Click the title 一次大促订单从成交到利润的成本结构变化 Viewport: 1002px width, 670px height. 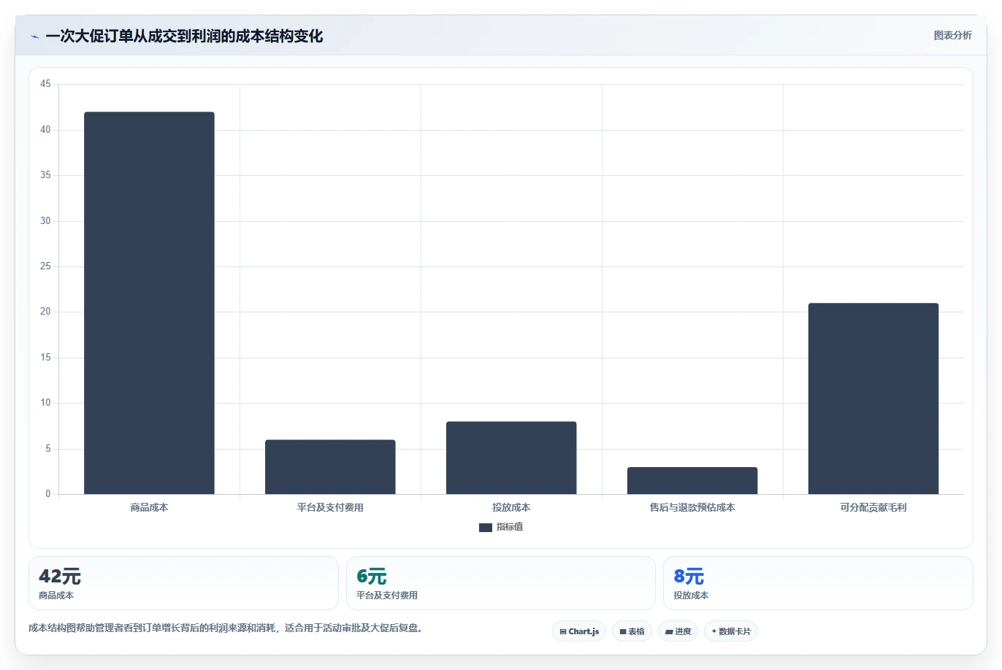tap(184, 36)
